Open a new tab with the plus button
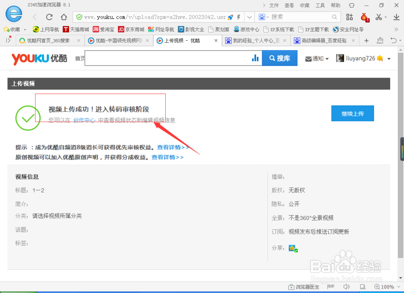 [x=366, y=41]
